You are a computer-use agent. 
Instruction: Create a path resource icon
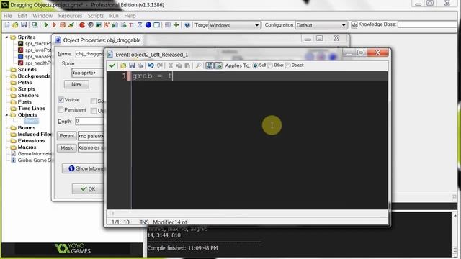tap(107, 25)
